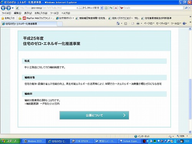Click the お気に入り star button on favorites bar
Viewport: 192px width, 144px height.
click(x=8, y=18)
